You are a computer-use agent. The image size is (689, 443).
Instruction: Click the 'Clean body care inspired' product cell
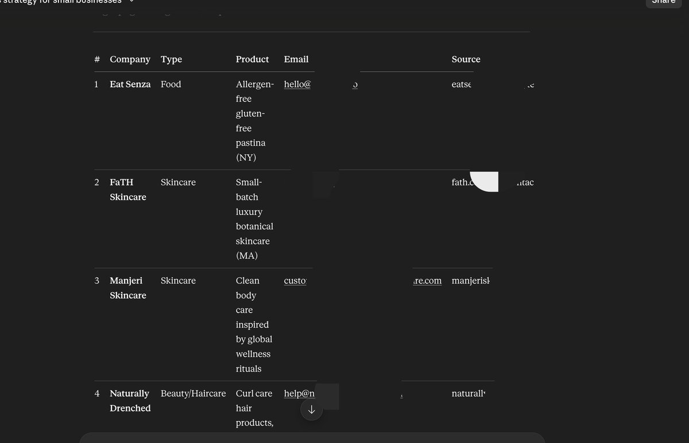click(x=254, y=325)
